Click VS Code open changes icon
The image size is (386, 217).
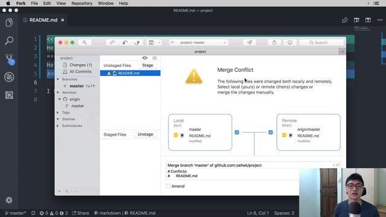tap(344, 20)
